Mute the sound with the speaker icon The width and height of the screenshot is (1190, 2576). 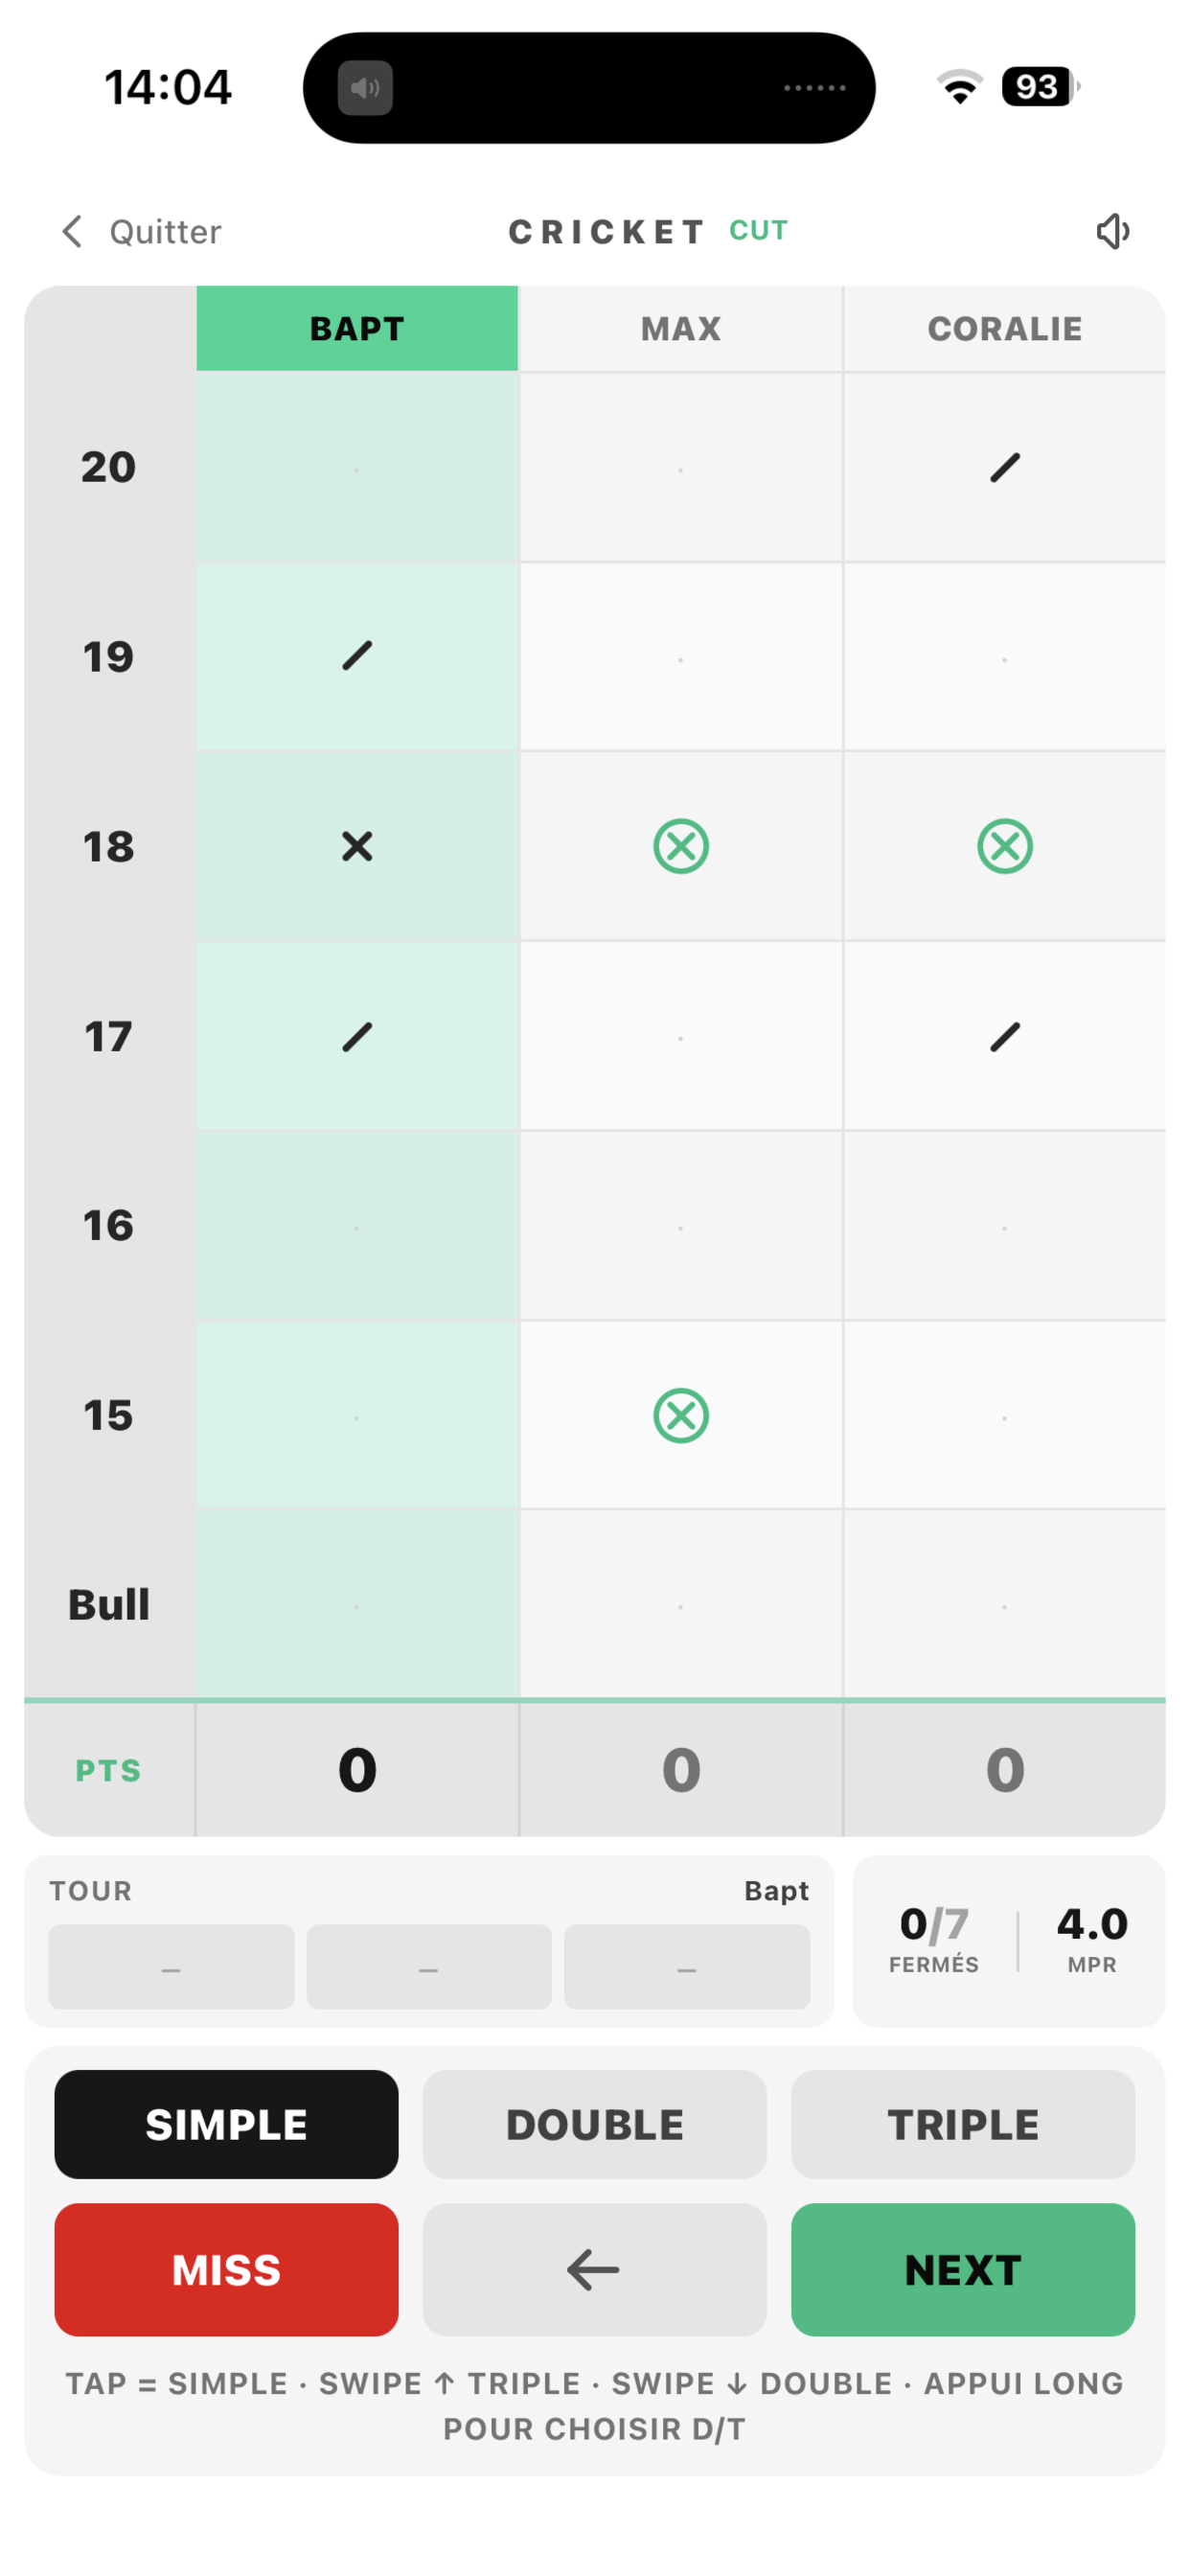[1113, 231]
